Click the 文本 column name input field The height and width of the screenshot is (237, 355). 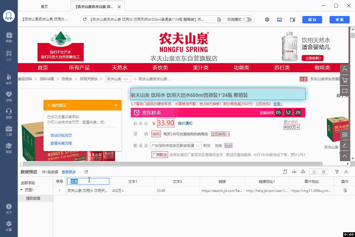click(x=88, y=181)
